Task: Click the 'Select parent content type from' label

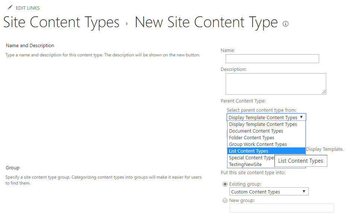Action: tap(261, 110)
